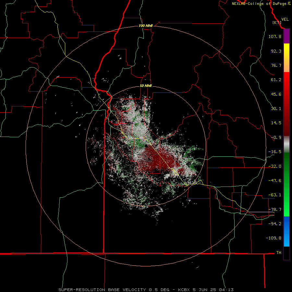Image resolution: width=292 pixels, height=292 pixels.
Task: Click the -109.8 velocity scale value
Action: click(x=274, y=238)
